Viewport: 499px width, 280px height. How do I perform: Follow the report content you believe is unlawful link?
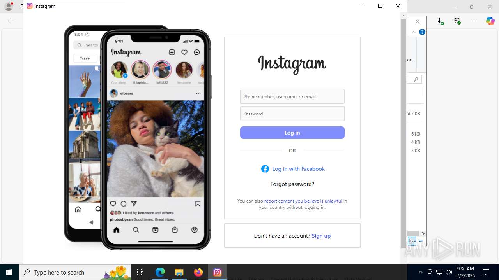[x=303, y=201]
